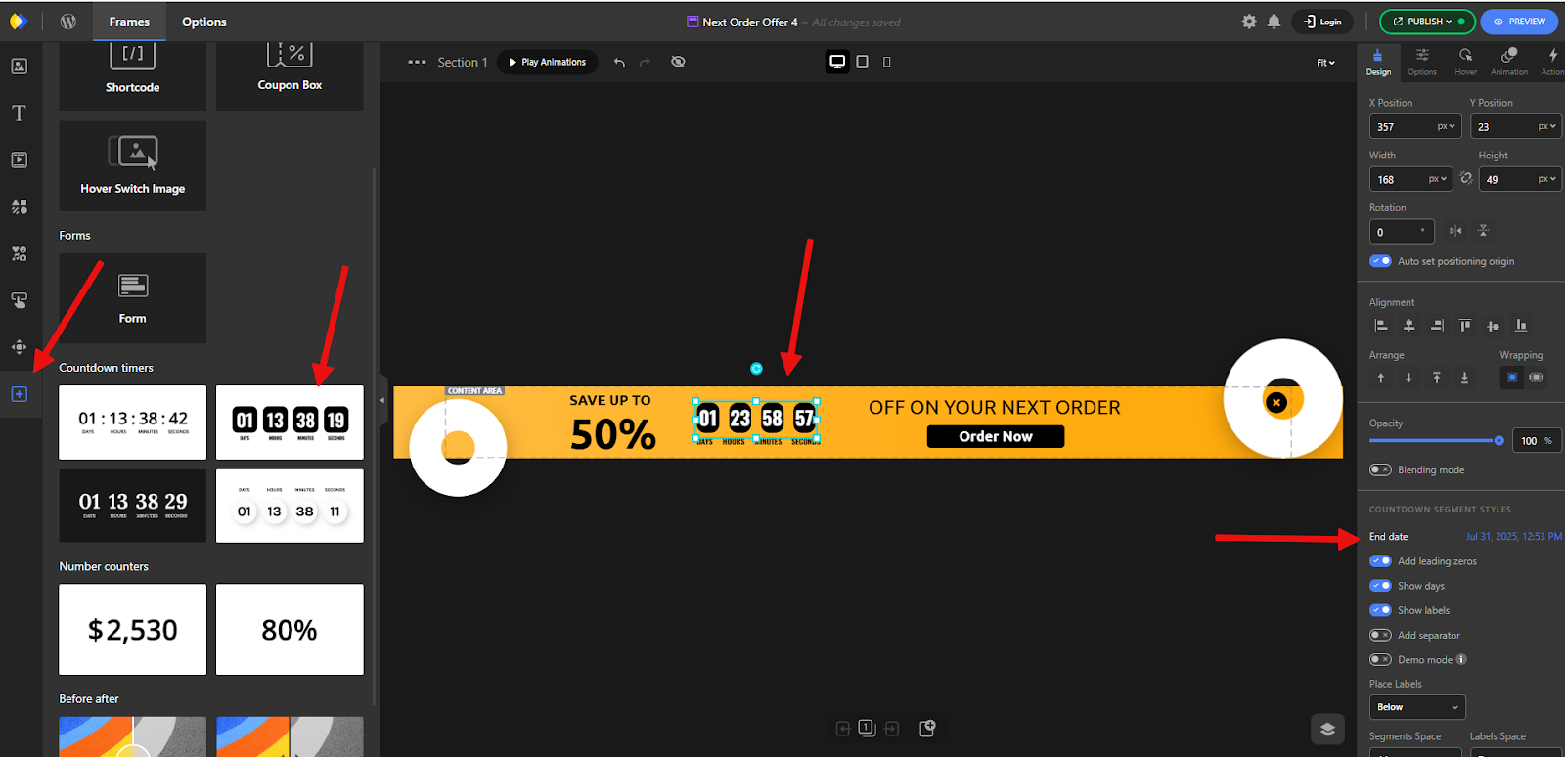Open settings gear in top bar
The image size is (1565, 757).
[x=1249, y=22]
